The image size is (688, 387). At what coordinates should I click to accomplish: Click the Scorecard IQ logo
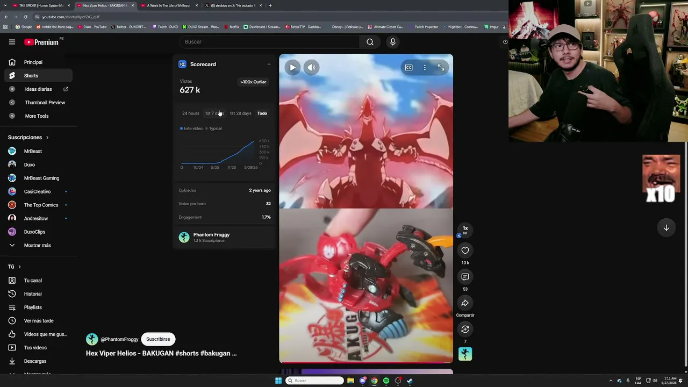pos(182,64)
